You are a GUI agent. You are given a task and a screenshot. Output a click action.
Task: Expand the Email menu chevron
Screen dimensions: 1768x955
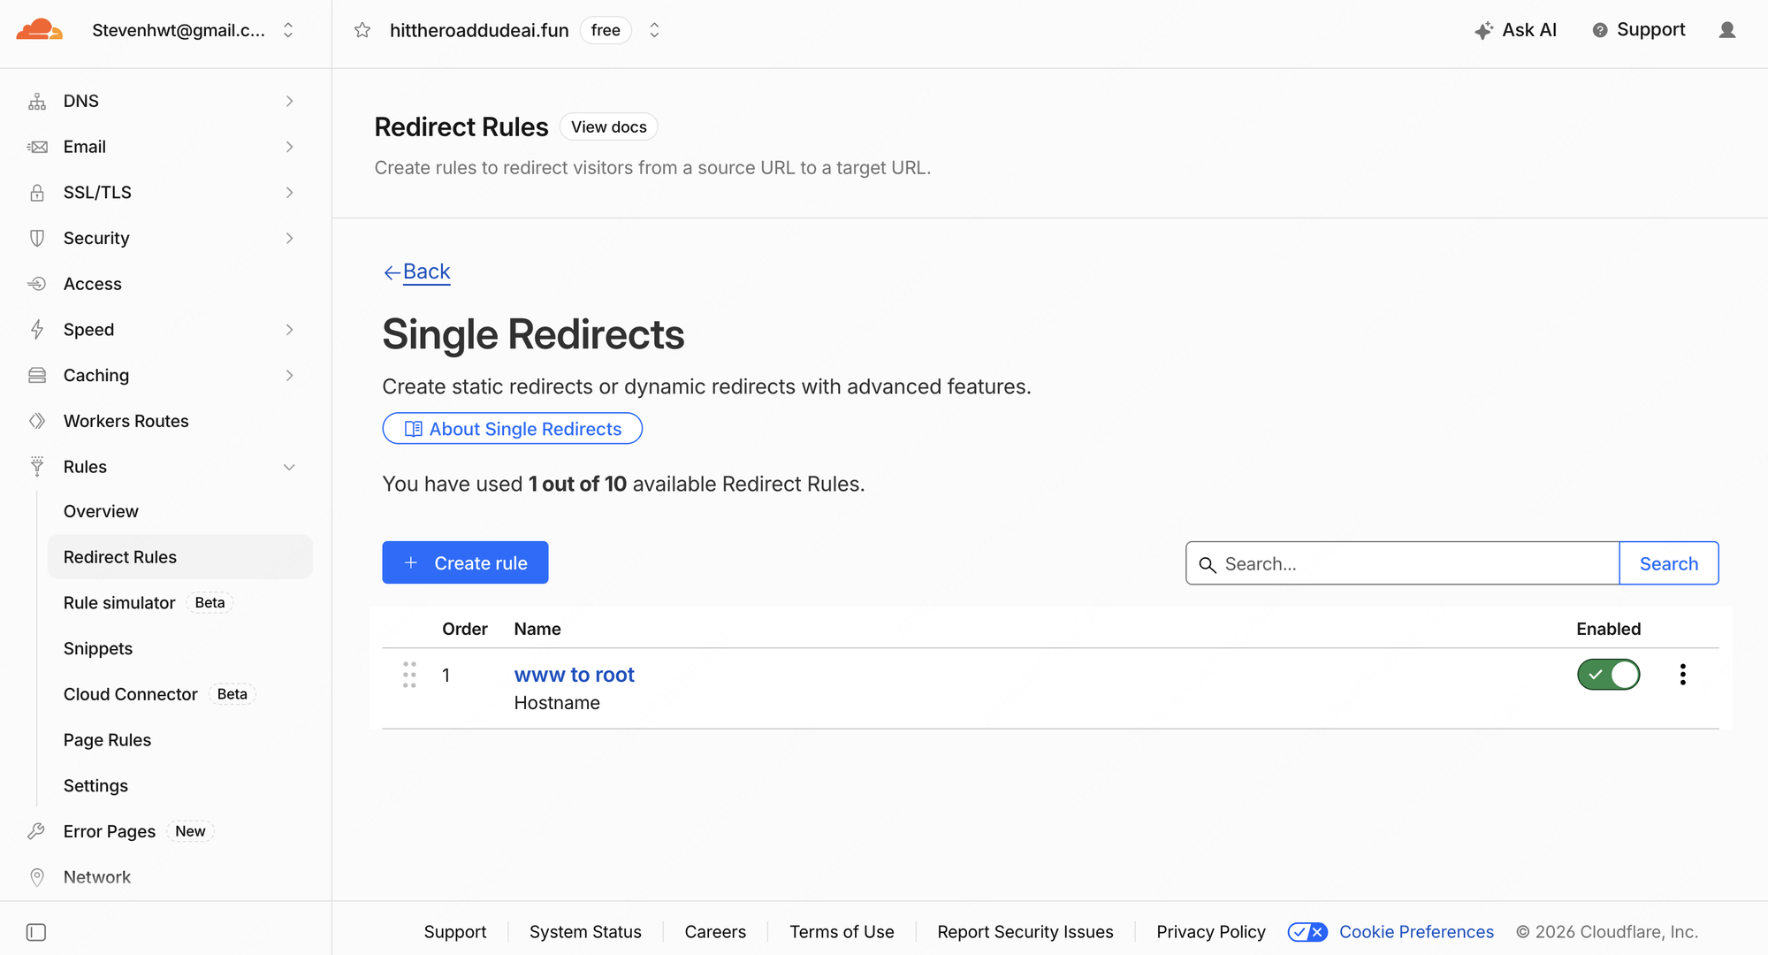point(289,147)
